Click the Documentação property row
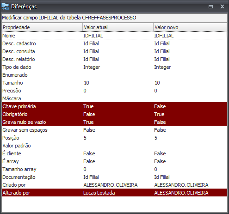Viewport: 229px width, 214px height. click(x=114, y=177)
